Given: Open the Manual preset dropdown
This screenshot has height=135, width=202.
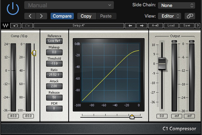Looking at the screenshot, I should 69,5.
